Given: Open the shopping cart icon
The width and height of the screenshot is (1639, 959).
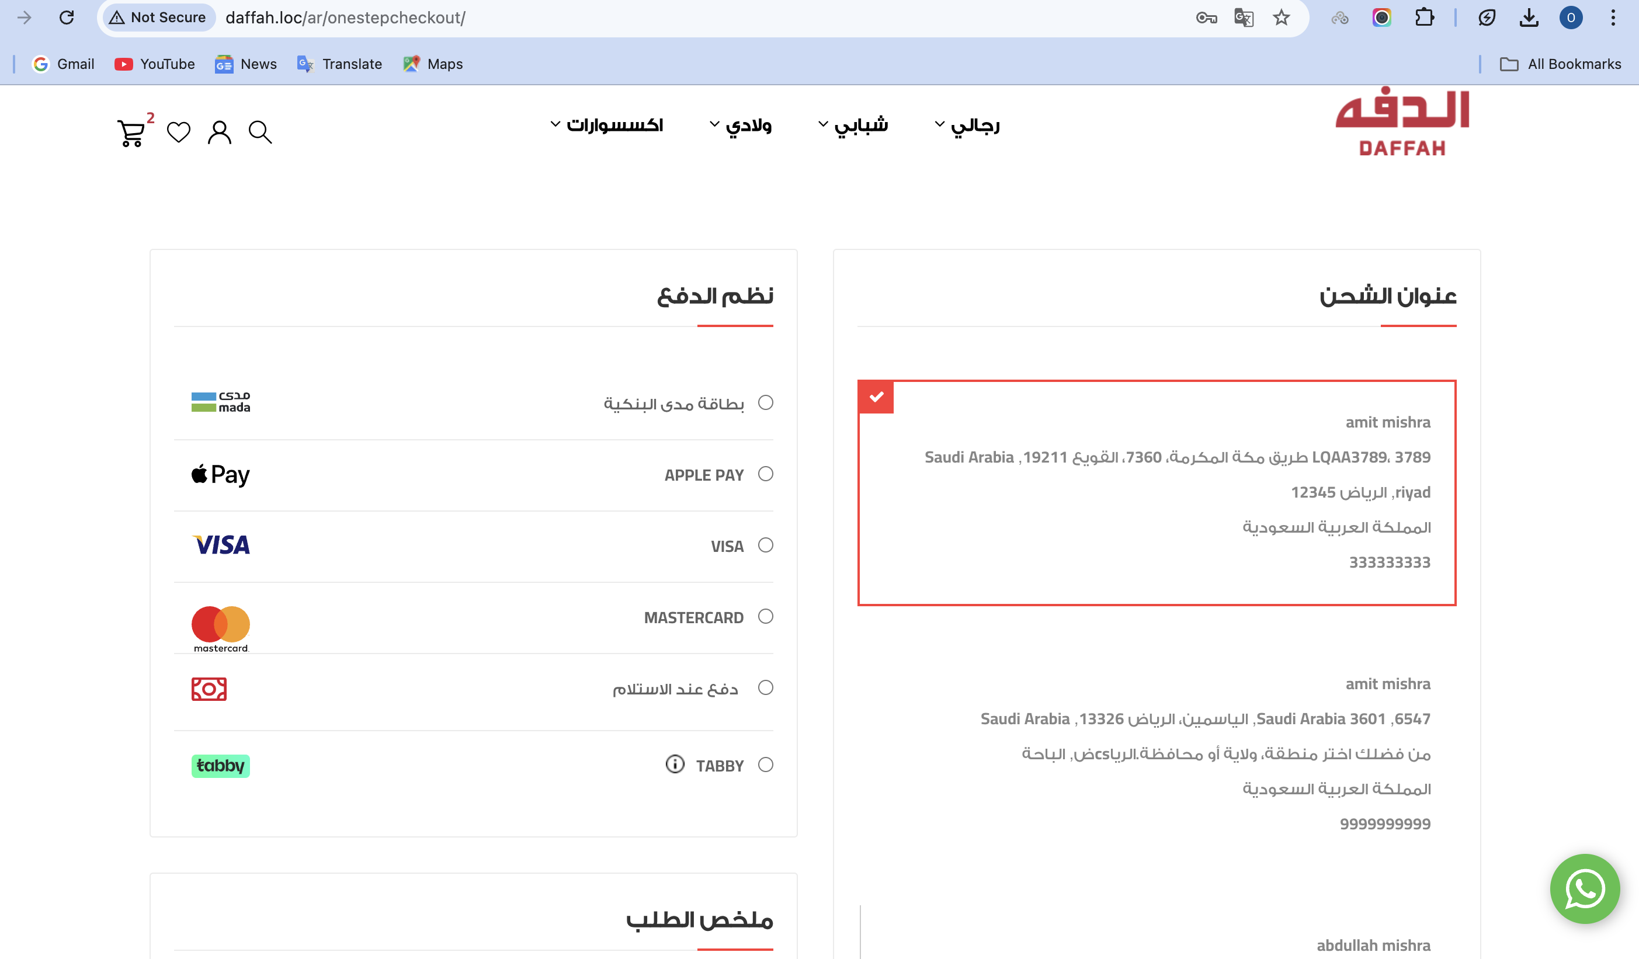Looking at the screenshot, I should pos(131,133).
